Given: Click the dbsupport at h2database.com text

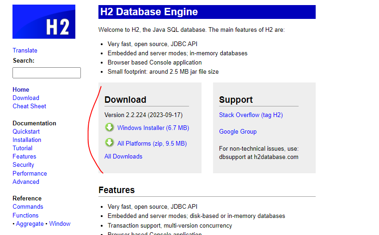Looking at the screenshot, I should (x=259, y=157).
